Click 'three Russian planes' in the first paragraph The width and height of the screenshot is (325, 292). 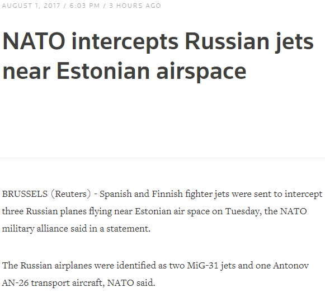(x=44, y=212)
